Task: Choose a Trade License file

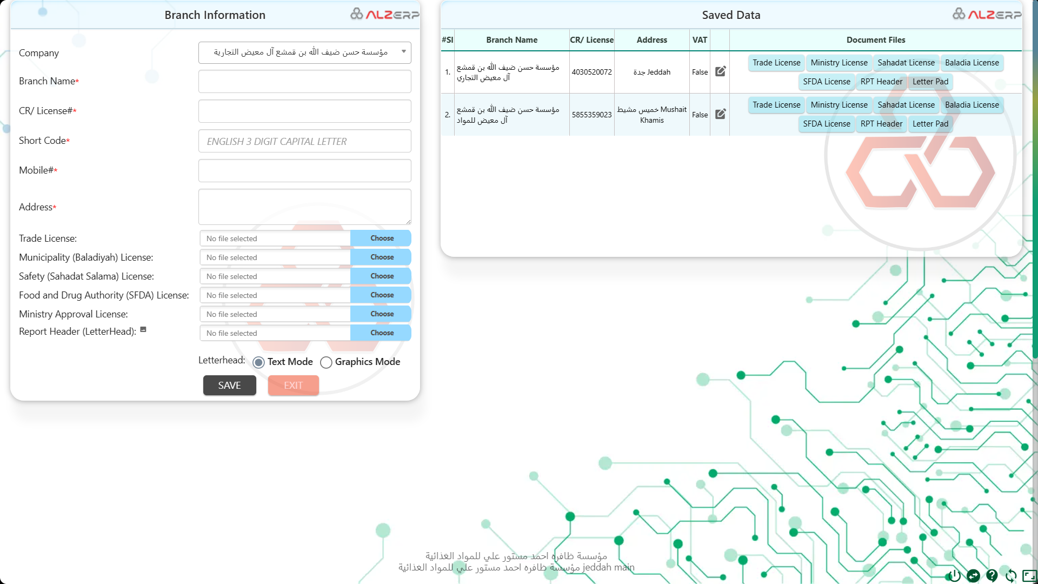Action: point(381,238)
